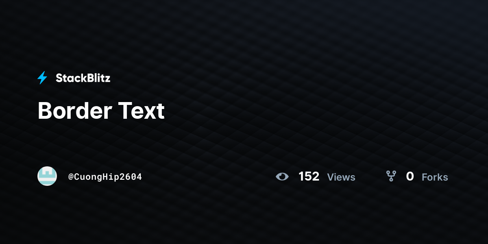Click the StackBlitz lightning bolt logo
The width and height of the screenshot is (488, 244).
pos(42,78)
